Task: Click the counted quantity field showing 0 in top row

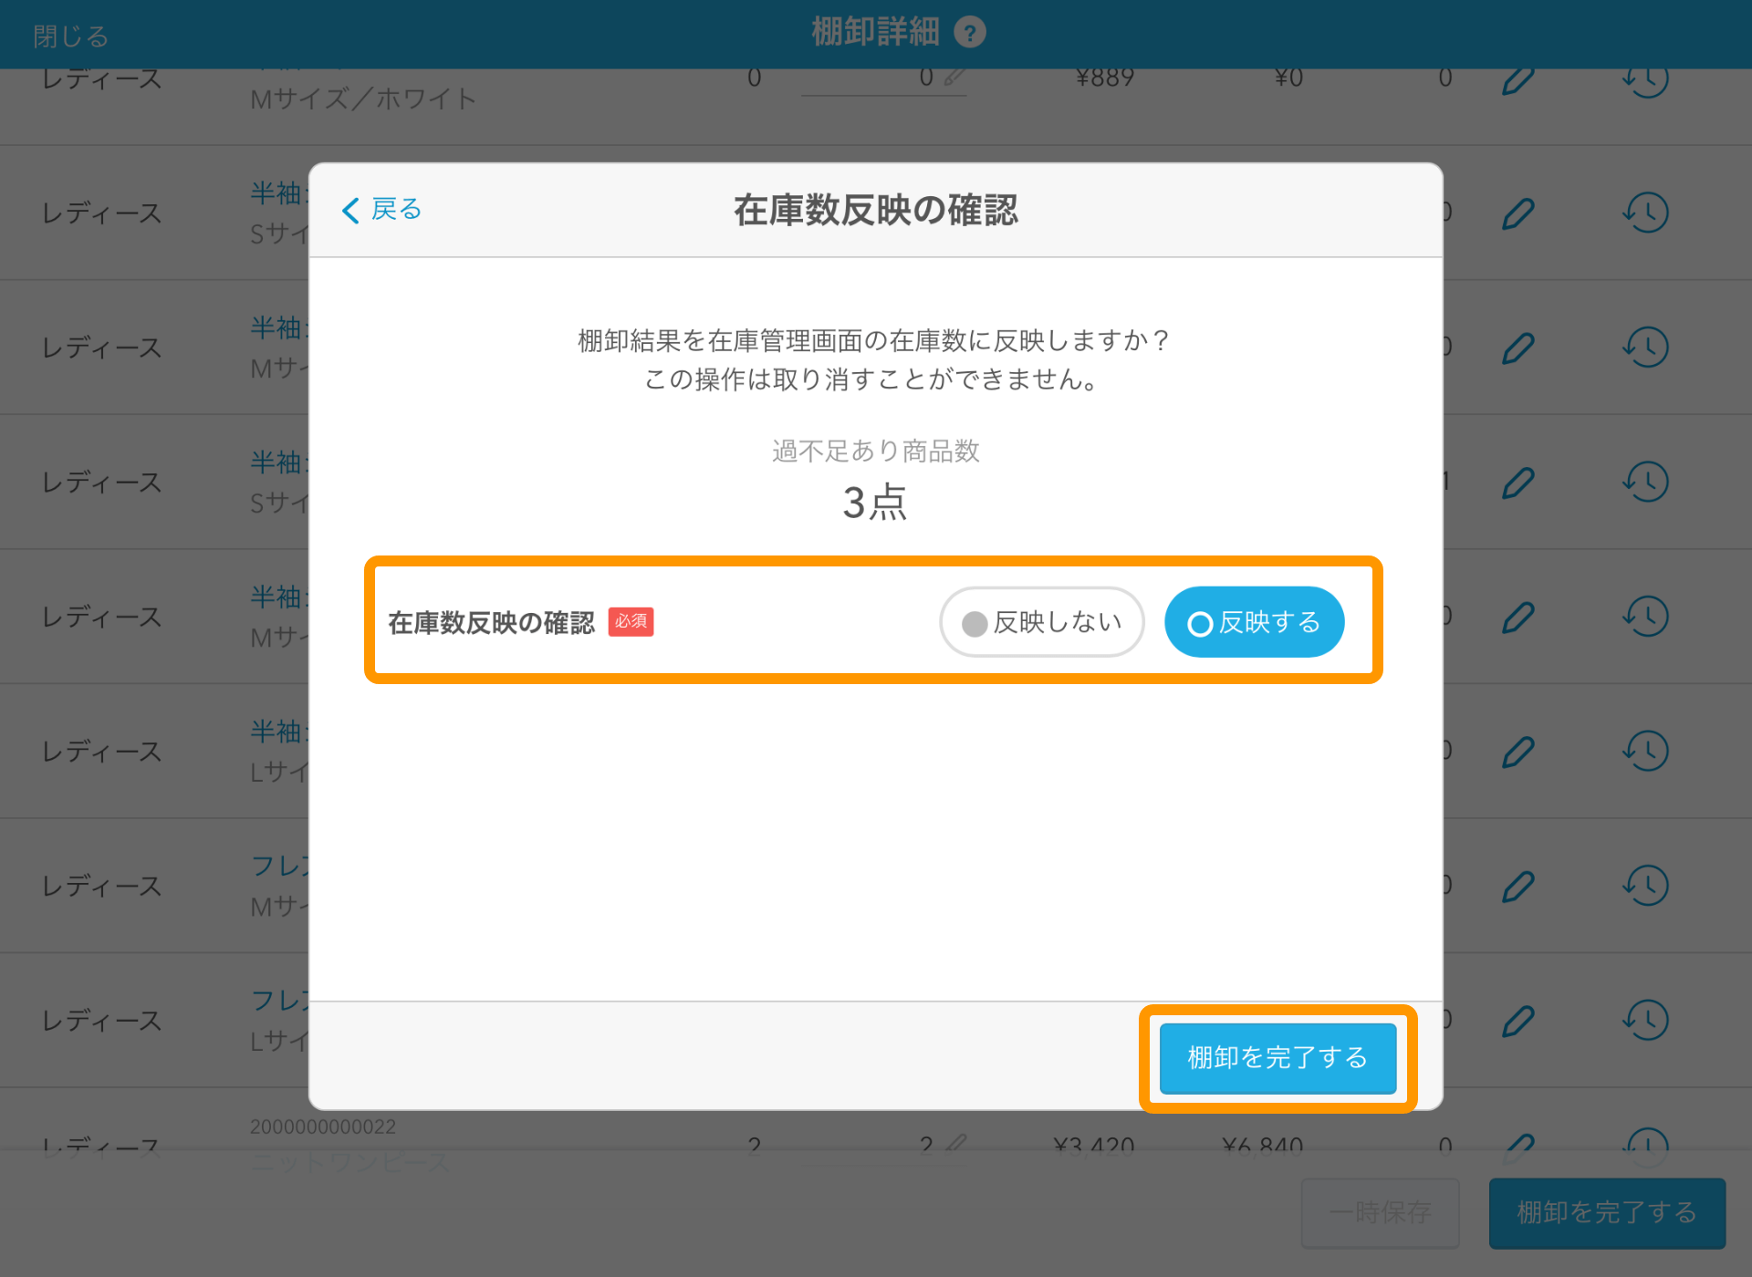Action: (x=883, y=80)
